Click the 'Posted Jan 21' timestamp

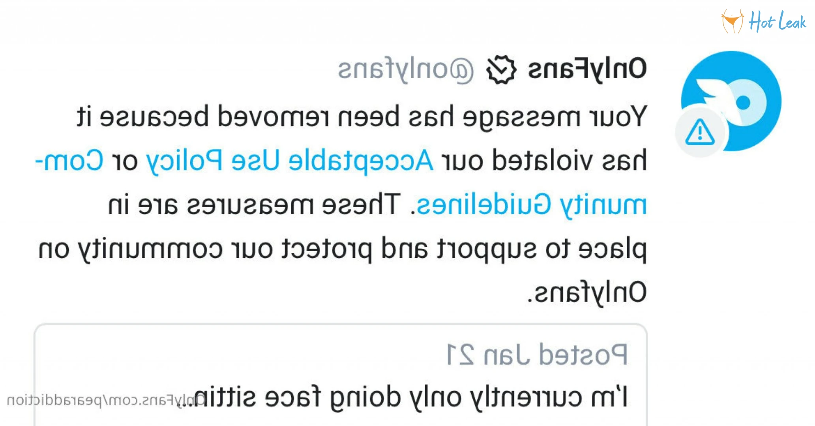tap(537, 354)
